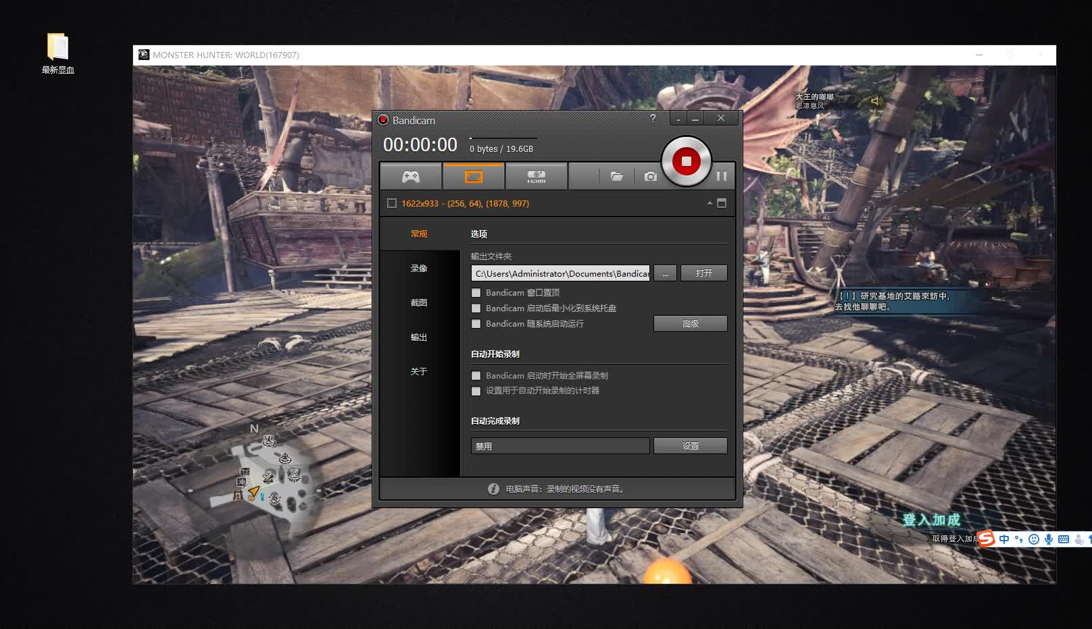The height and width of the screenshot is (629, 1092).
Task: Click the speaker icon in game chat overlay
Action: coord(877,101)
